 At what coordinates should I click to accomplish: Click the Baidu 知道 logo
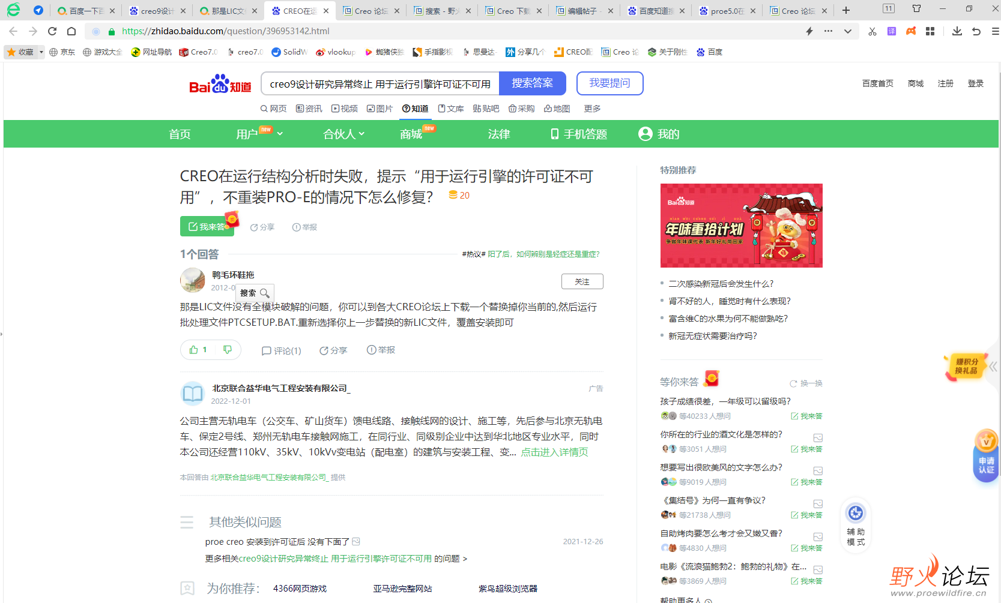pos(220,85)
